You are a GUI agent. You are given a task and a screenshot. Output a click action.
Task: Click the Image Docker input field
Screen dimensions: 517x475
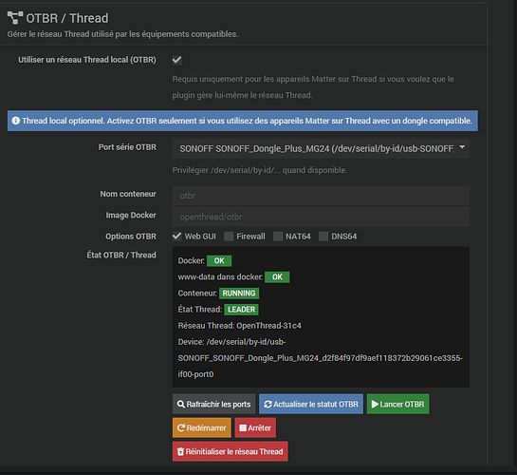[321, 217]
